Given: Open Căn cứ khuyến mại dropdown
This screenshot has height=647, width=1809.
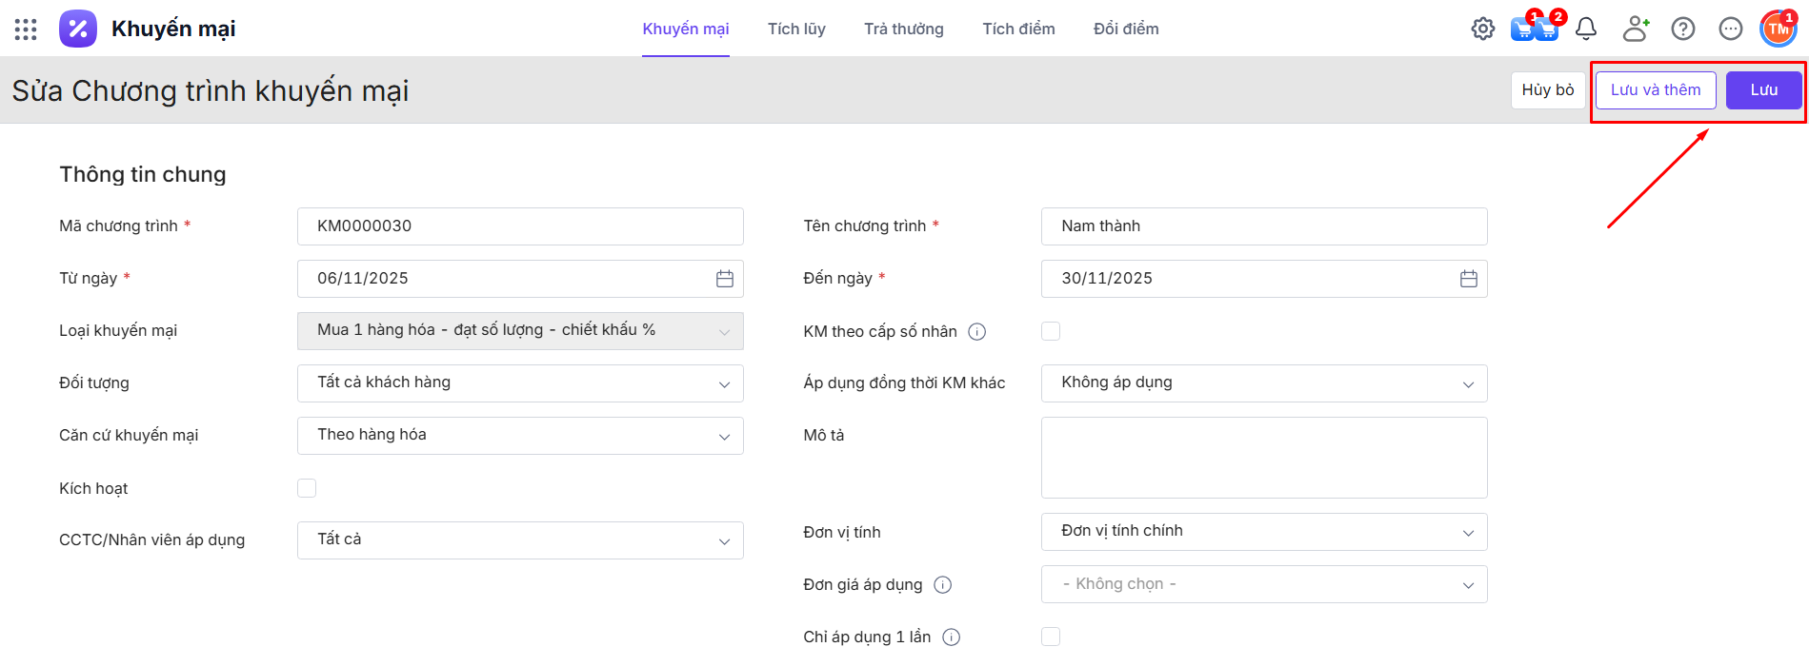Looking at the screenshot, I should (x=520, y=436).
